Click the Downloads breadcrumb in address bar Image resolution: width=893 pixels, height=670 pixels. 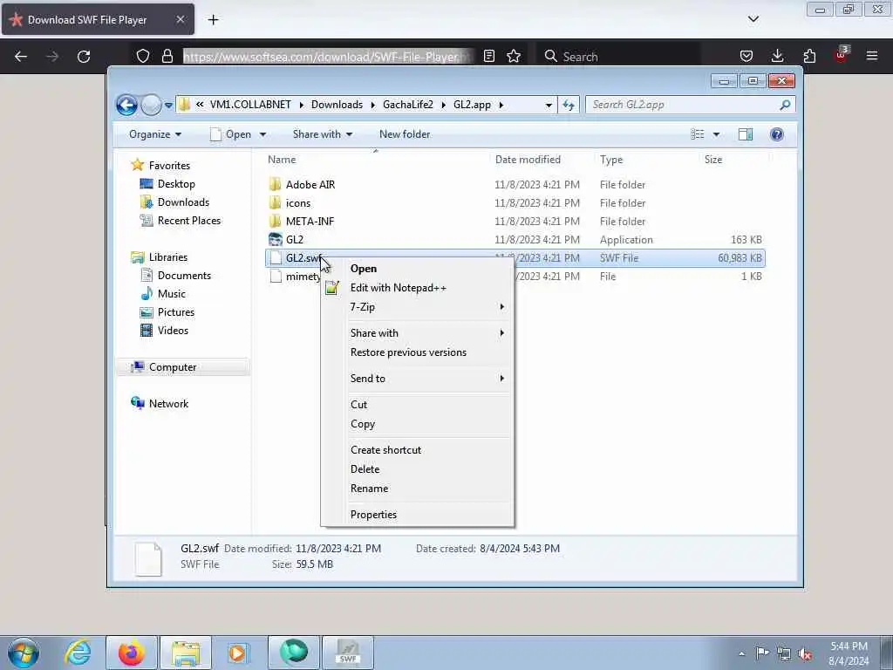coord(337,105)
